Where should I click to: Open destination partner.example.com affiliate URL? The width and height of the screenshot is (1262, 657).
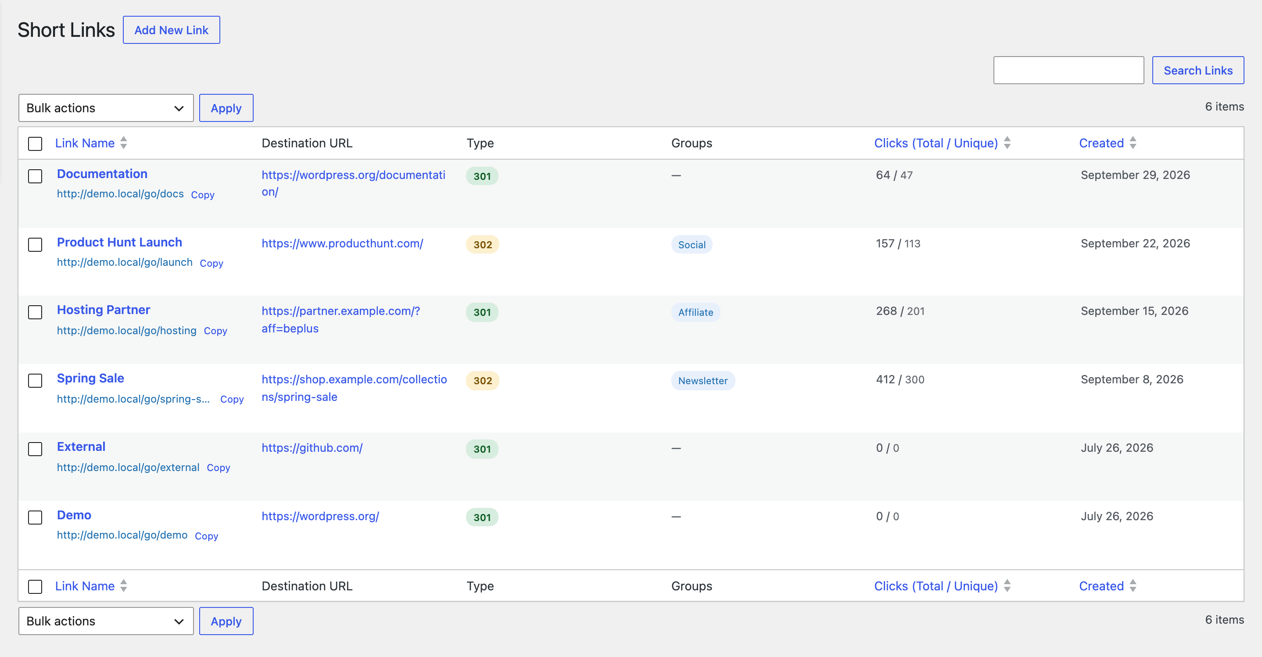pos(341,320)
